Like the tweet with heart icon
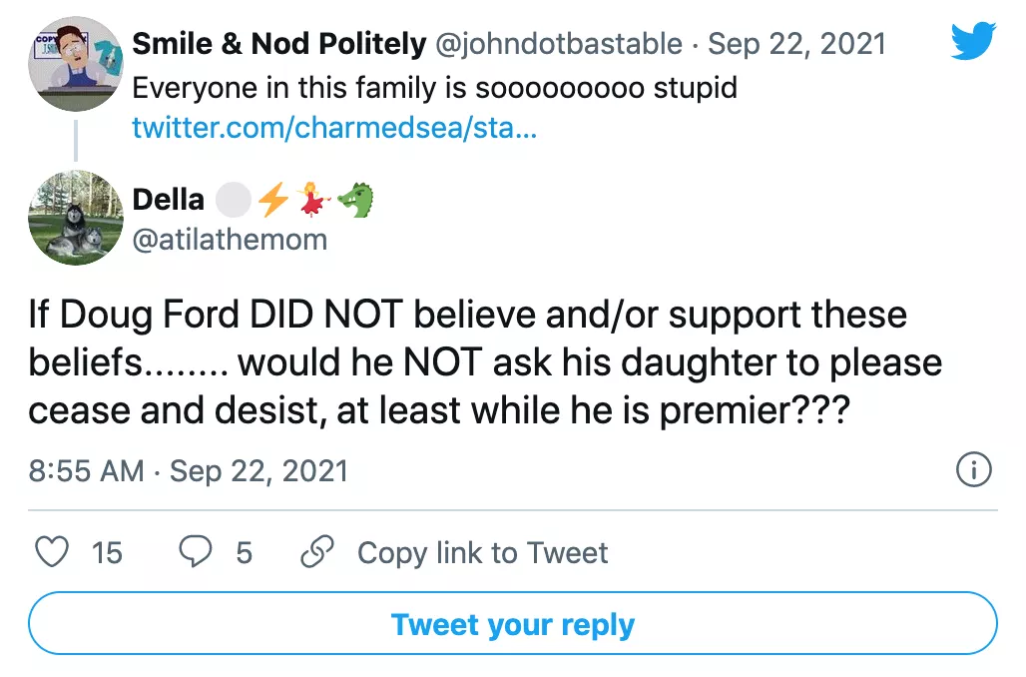1026x677 pixels. (x=52, y=552)
